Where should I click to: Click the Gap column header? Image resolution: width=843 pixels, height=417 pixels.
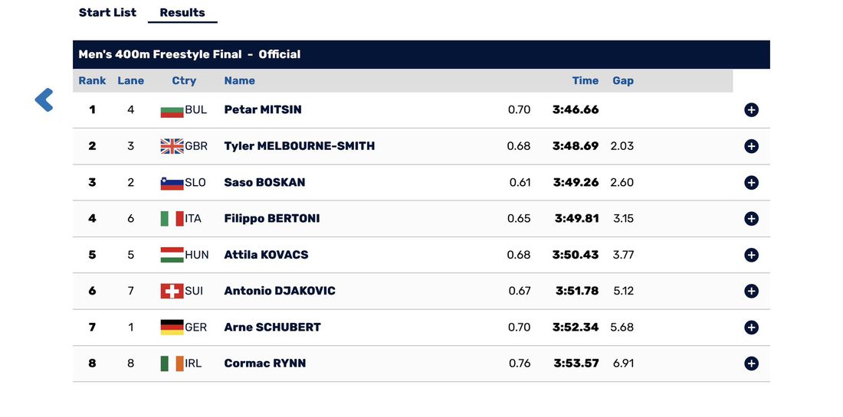point(623,80)
